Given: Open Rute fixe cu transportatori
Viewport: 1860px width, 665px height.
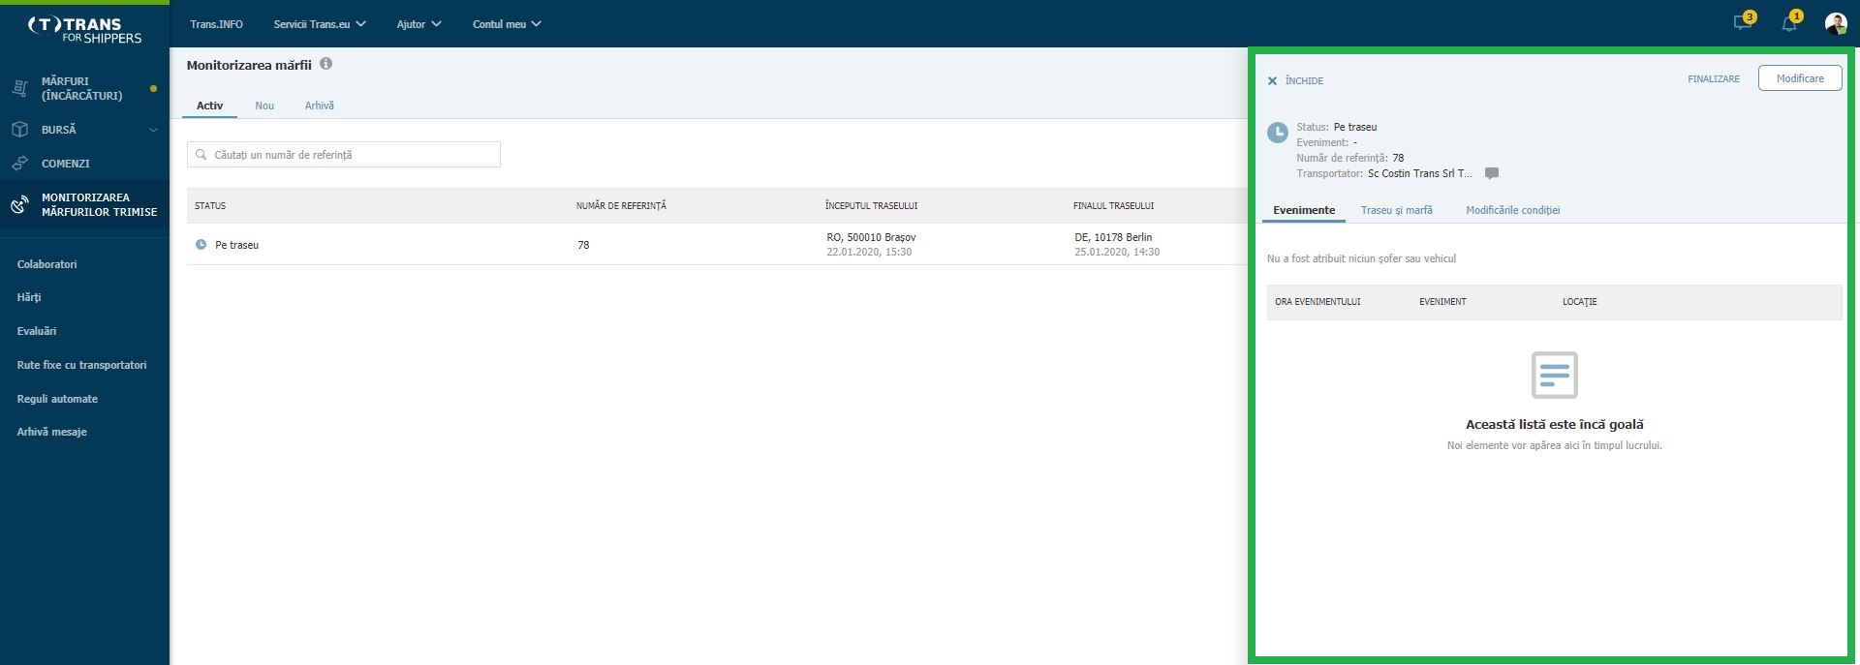Looking at the screenshot, I should coord(82,365).
